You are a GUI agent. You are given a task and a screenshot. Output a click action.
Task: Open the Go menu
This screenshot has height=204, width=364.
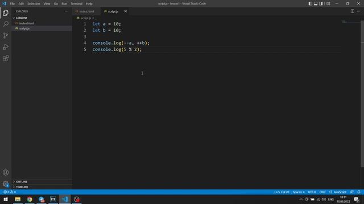click(x=56, y=3)
